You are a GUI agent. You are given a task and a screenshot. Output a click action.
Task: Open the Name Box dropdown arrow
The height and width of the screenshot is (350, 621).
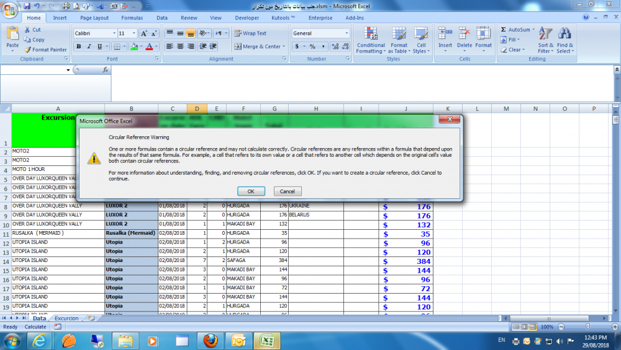68,70
